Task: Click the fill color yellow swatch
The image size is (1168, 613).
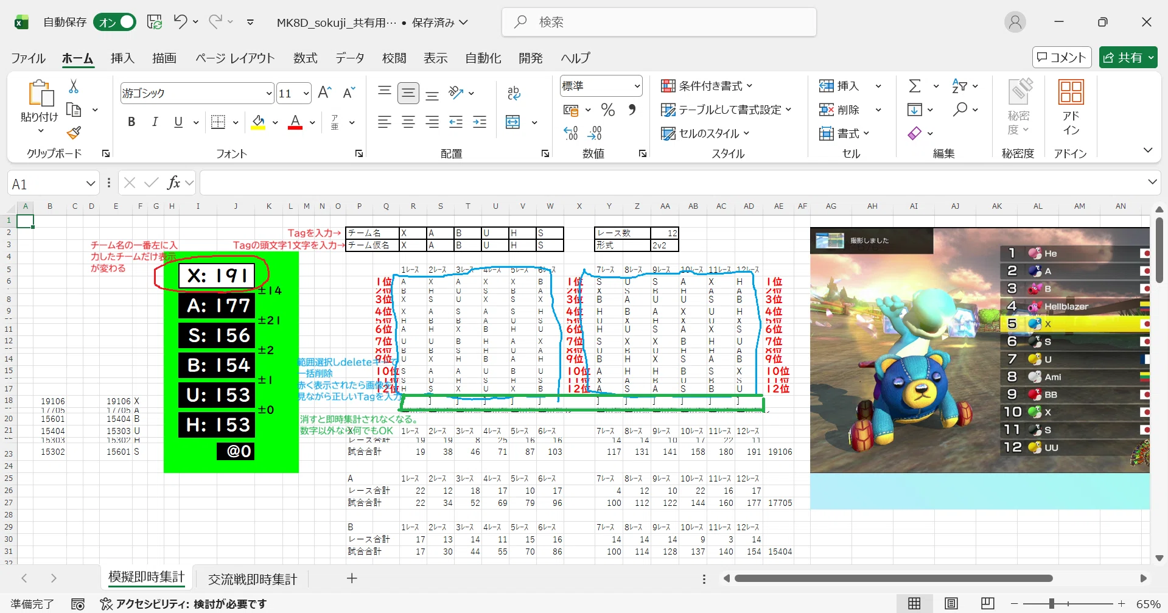Action: [258, 122]
